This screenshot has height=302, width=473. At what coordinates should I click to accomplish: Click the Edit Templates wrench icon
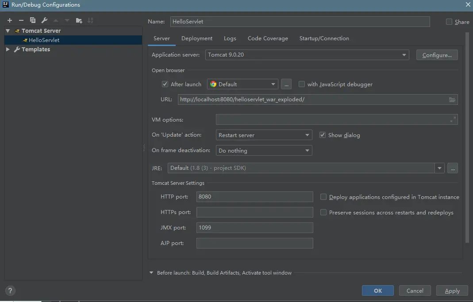[x=44, y=20]
